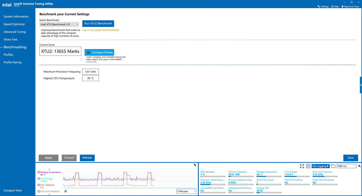The image size is (362, 196).
Task: Expand the right-edge side panel arrow
Action: pos(361,85)
